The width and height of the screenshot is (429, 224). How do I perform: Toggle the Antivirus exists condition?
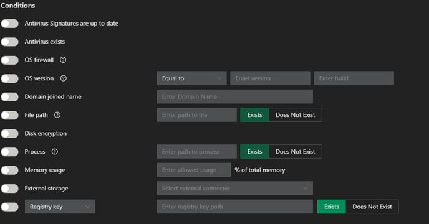9,42
